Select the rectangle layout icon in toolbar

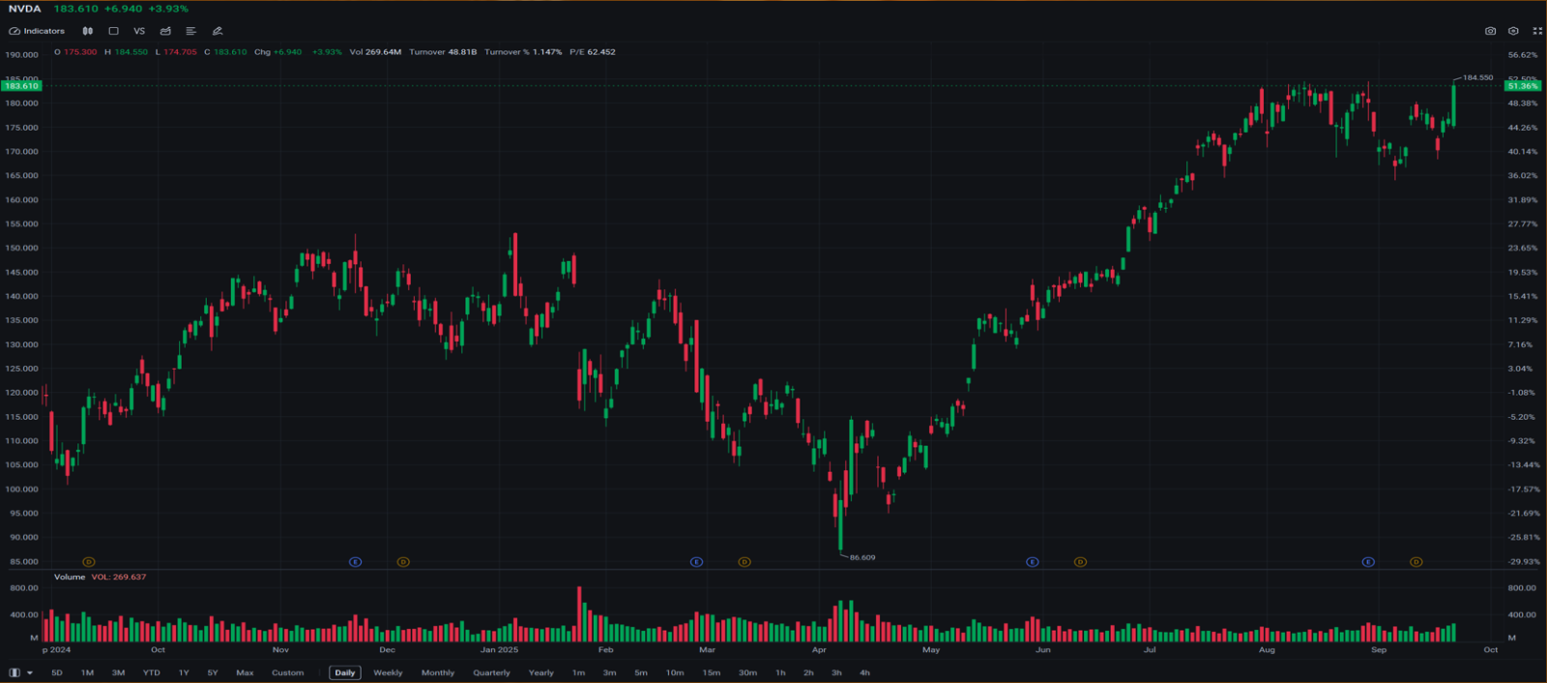coord(113,31)
